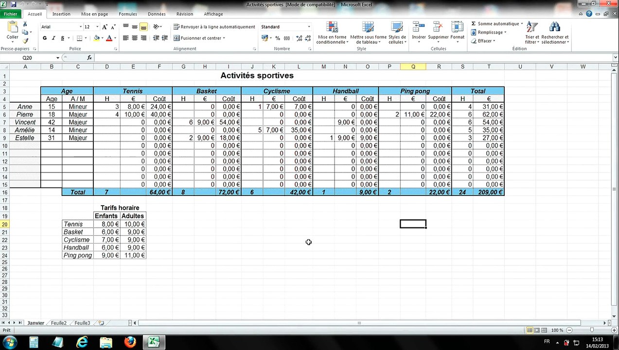Switch to the Données tab
The width and height of the screenshot is (619, 350).
[157, 14]
